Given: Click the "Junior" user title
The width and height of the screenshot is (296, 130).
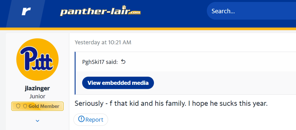Looking at the screenshot, I should click(37, 96).
